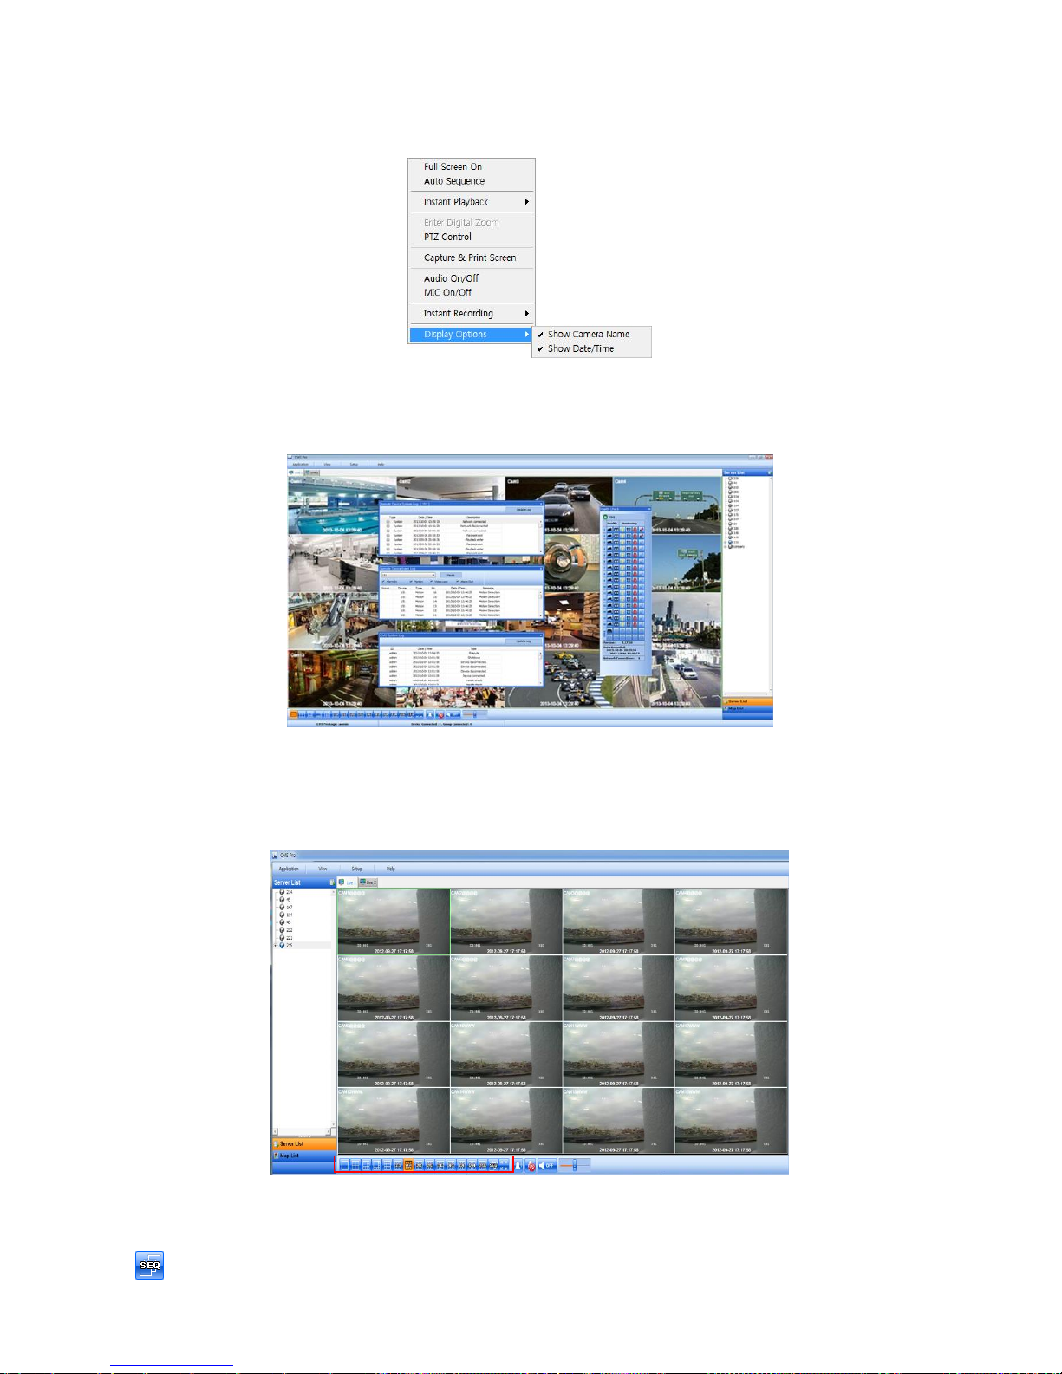Select the CAM1 video tile with green border
Viewport: 1062px width, 1374px height.
pos(394,922)
